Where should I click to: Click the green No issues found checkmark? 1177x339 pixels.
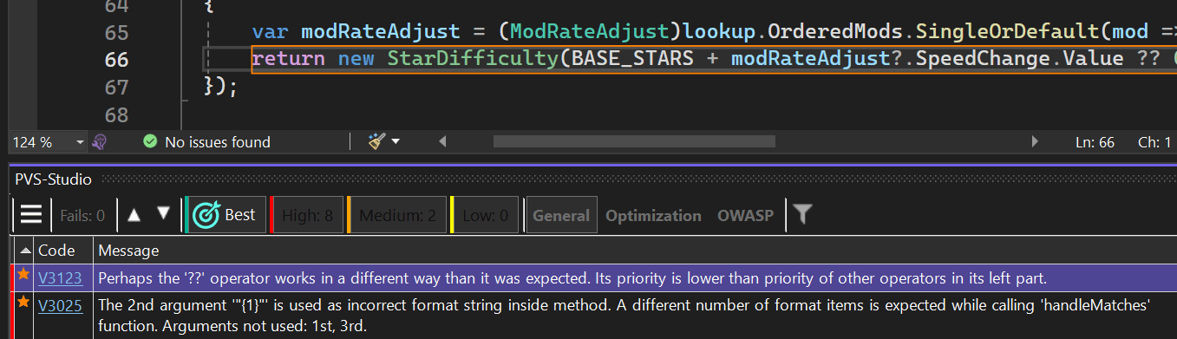pyautogui.click(x=150, y=141)
